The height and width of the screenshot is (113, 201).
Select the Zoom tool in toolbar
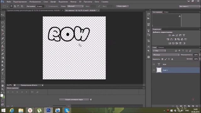pos(3,89)
